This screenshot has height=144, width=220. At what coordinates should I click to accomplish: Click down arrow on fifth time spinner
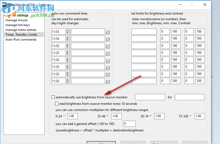(67, 61)
